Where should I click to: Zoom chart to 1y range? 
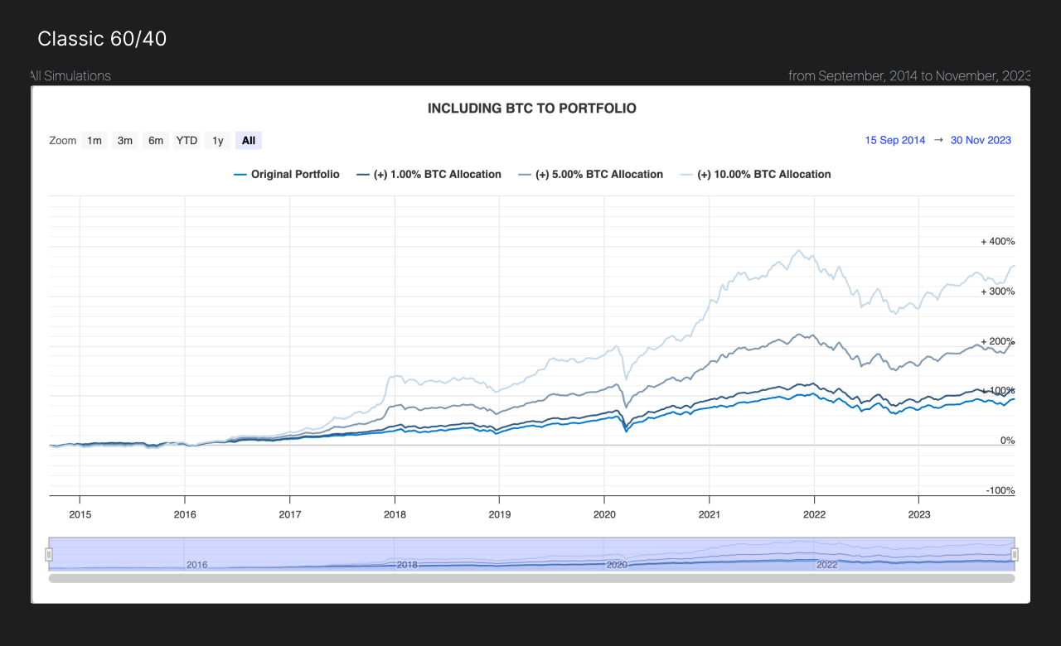pos(218,141)
